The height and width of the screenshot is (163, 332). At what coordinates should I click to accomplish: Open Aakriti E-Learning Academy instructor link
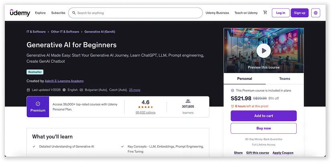(64, 81)
